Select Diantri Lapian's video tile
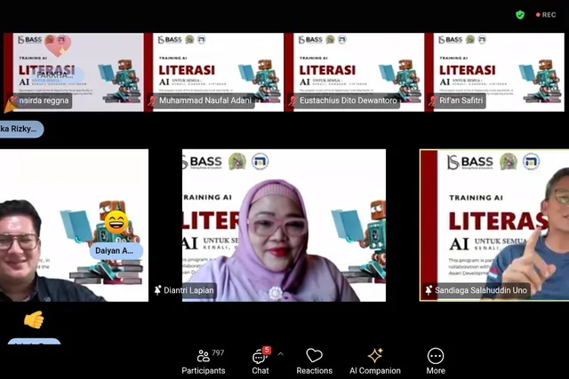Image resolution: width=569 pixels, height=379 pixels. (284, 225)
